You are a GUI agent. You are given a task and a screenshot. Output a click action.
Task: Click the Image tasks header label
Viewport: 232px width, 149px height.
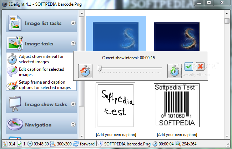[39, 44]
